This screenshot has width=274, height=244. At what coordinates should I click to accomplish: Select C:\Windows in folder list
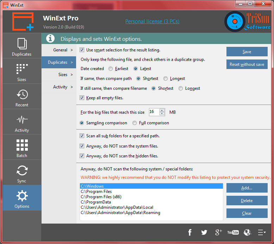pos(151,186)
